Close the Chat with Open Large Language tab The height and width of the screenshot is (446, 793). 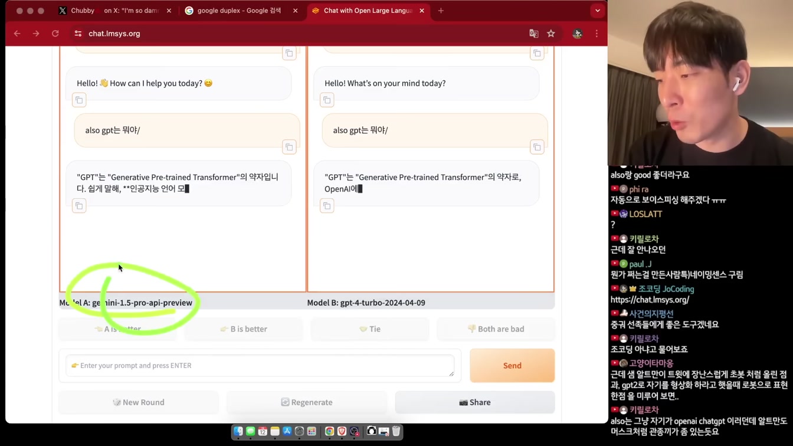(422, 11)
